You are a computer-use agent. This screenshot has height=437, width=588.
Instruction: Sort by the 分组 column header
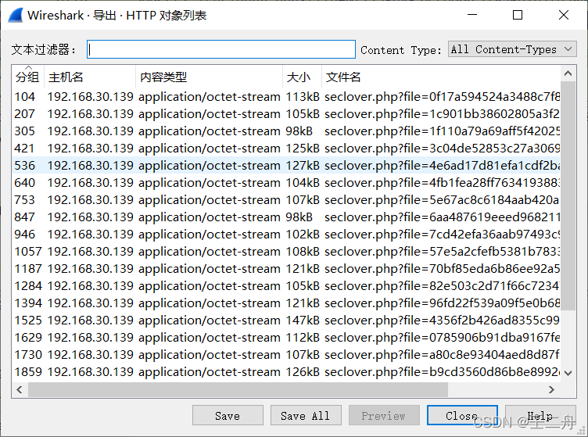point(27,77)
